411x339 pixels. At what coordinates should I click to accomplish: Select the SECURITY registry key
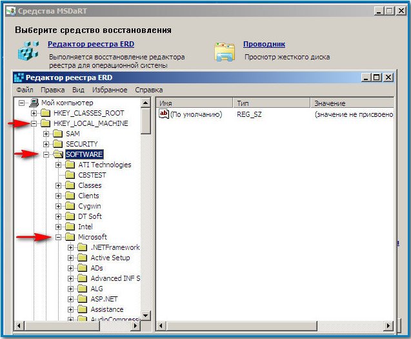point(81,144)
